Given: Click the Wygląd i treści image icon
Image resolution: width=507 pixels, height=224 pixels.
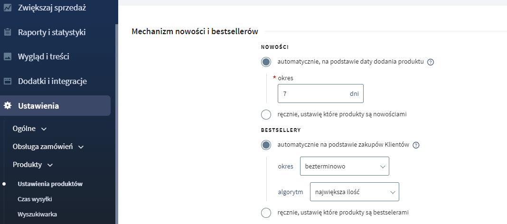Looking at the screenshot, I should pos(8,56).
